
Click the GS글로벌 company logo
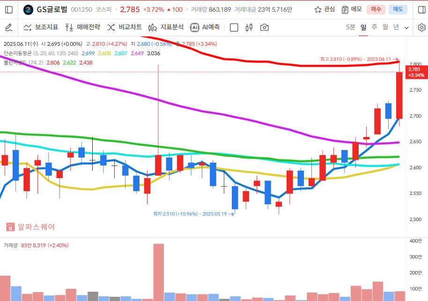coord(28,10)
